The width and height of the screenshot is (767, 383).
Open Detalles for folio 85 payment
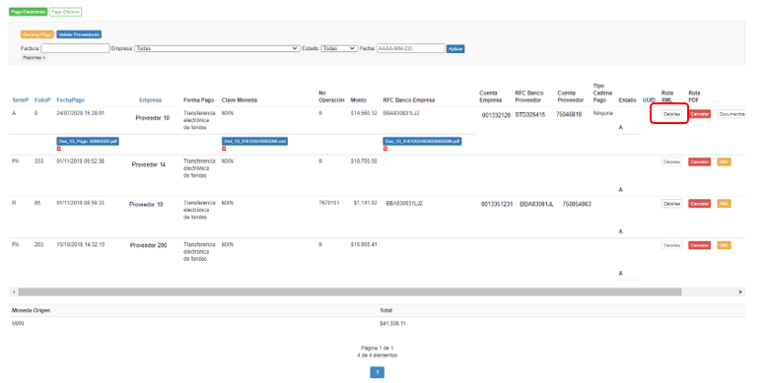(x=671, y=204)
